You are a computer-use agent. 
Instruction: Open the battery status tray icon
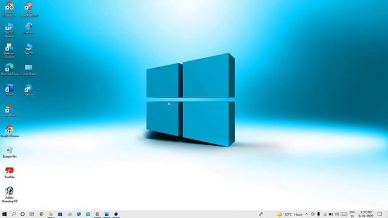coord(330,214)
